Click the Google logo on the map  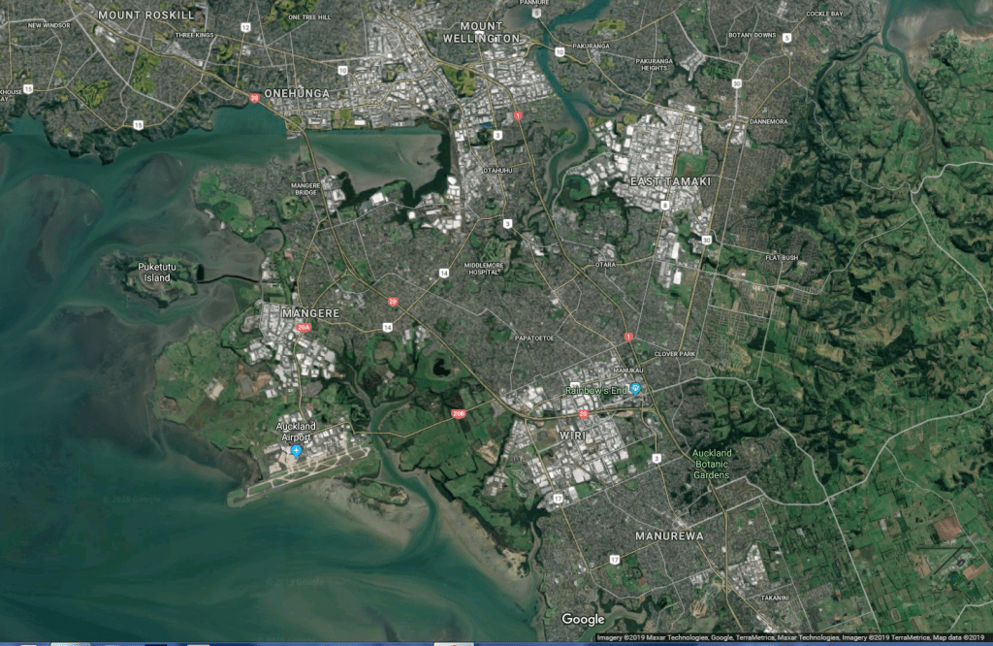(x=583, y=619)
